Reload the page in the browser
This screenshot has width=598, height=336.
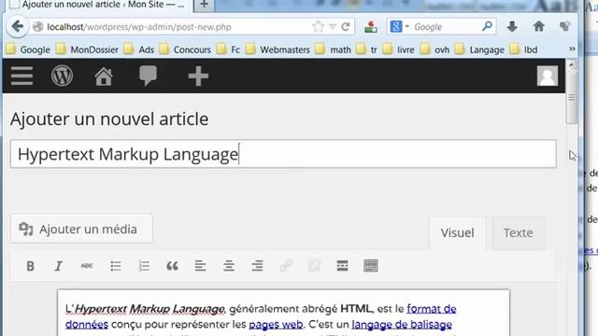click(346, 27)
